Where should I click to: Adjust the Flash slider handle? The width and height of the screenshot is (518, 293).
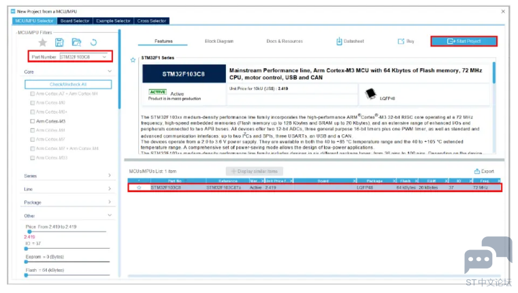[26, 275]
